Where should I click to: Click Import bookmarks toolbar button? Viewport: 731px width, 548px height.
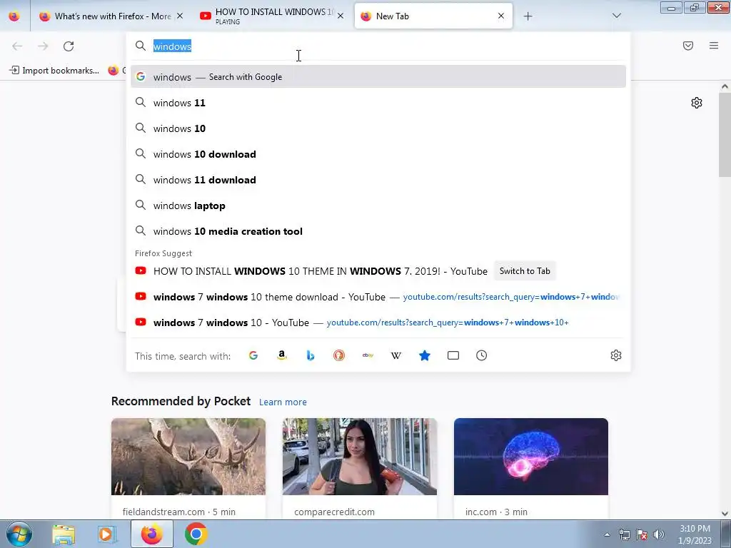54,71
